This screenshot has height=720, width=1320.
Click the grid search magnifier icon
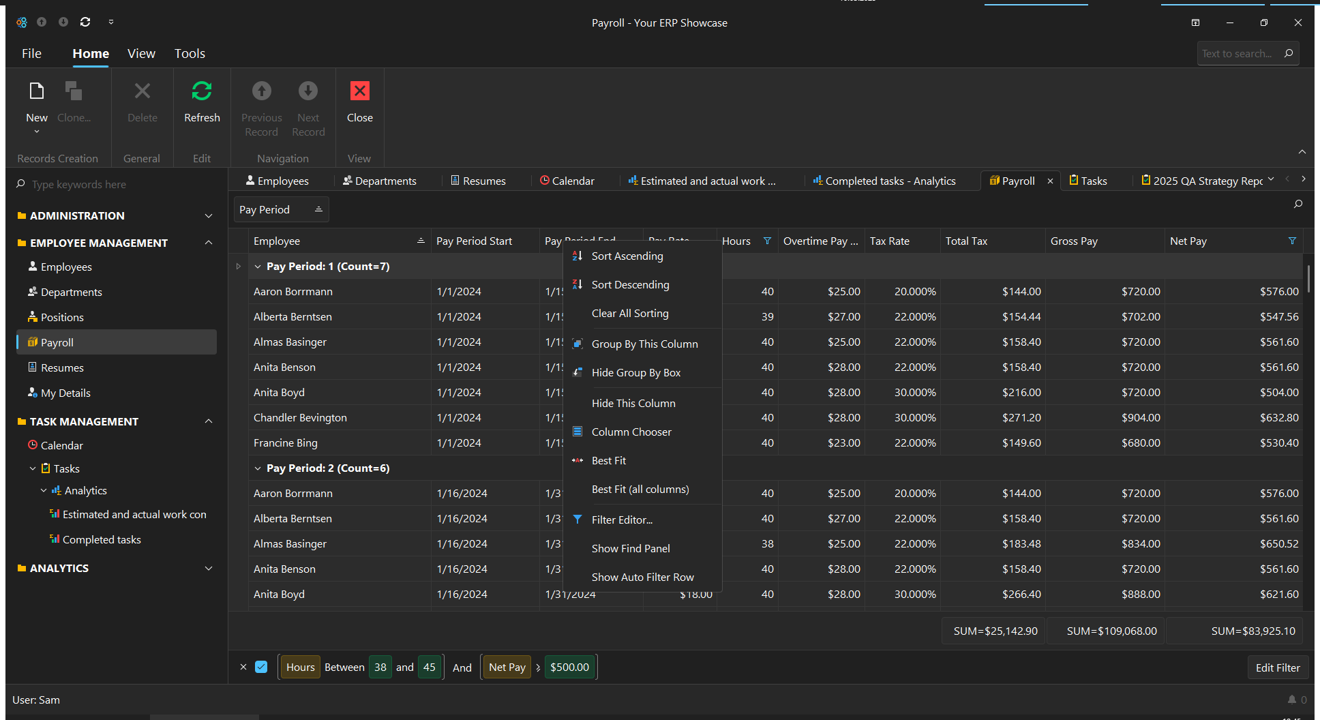pyautogui.click(x=1297, y=204)
